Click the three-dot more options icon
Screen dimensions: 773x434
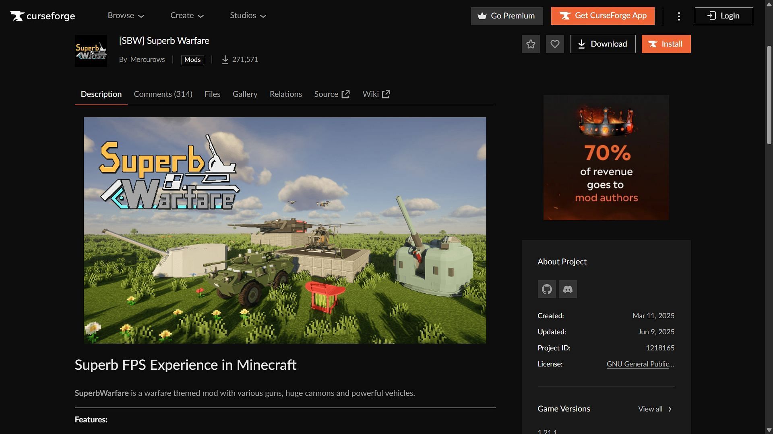[679, 16]
